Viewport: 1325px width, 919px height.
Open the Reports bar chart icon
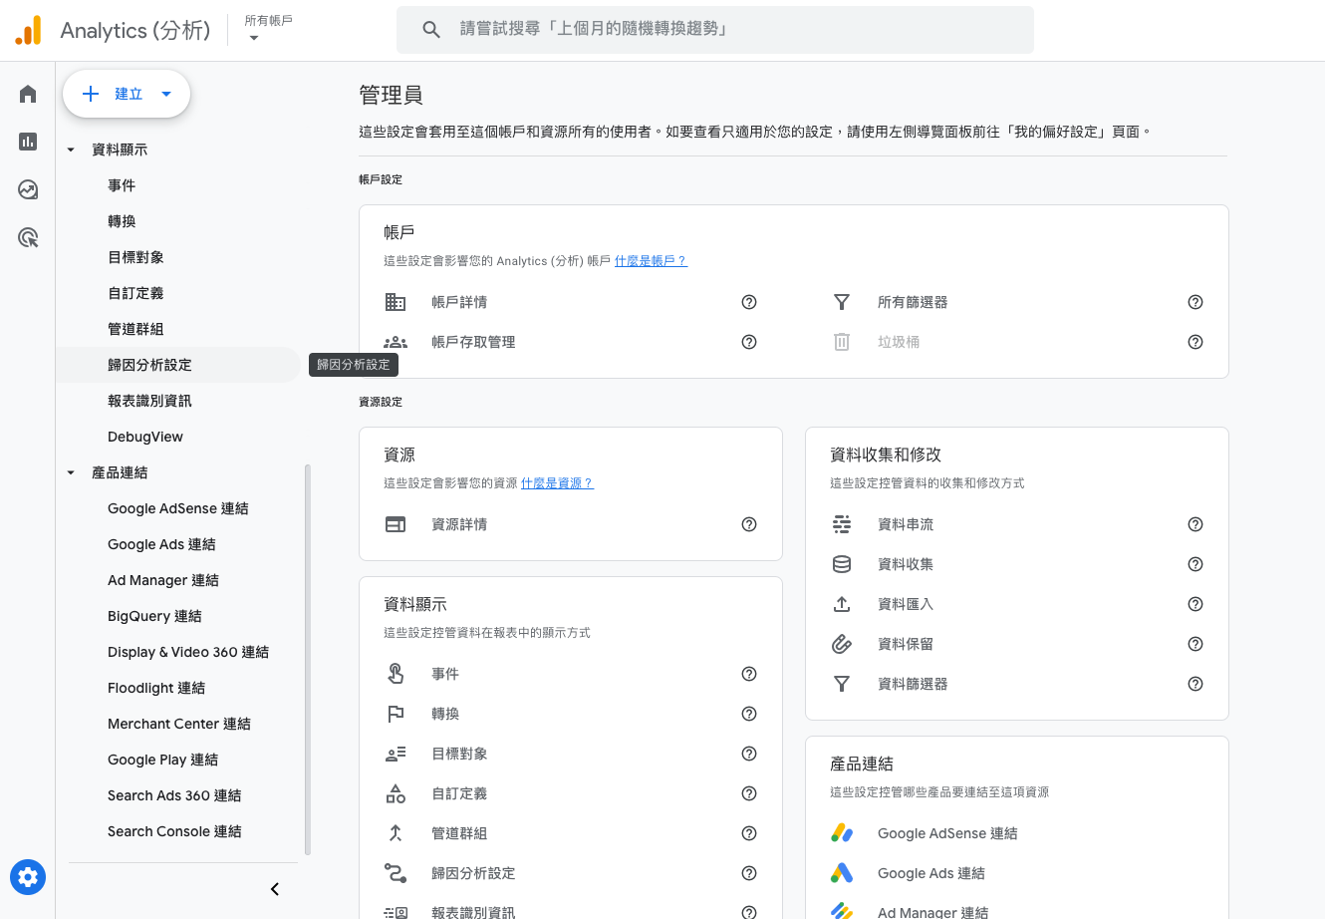(x=28, y=142)
